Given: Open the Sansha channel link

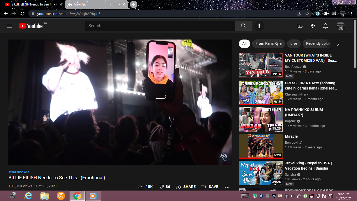Looking at the screenshot, I should (290, 175).
